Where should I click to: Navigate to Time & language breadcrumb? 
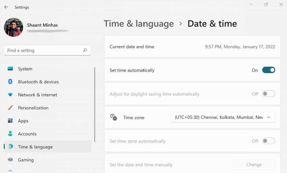tap(139, 24)
